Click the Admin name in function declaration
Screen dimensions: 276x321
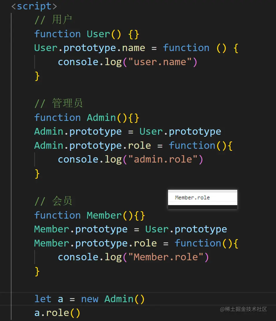click(x=101, y=118)
